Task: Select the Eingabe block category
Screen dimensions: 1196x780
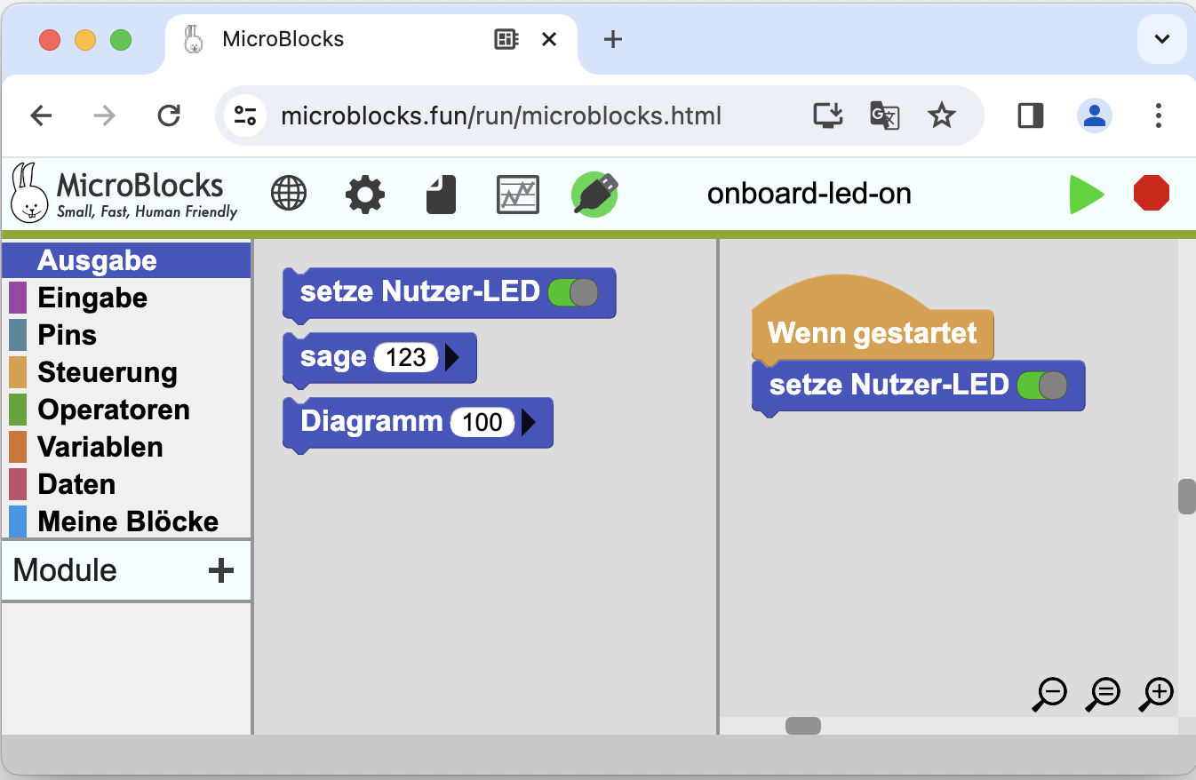Action: coord(126,298)
